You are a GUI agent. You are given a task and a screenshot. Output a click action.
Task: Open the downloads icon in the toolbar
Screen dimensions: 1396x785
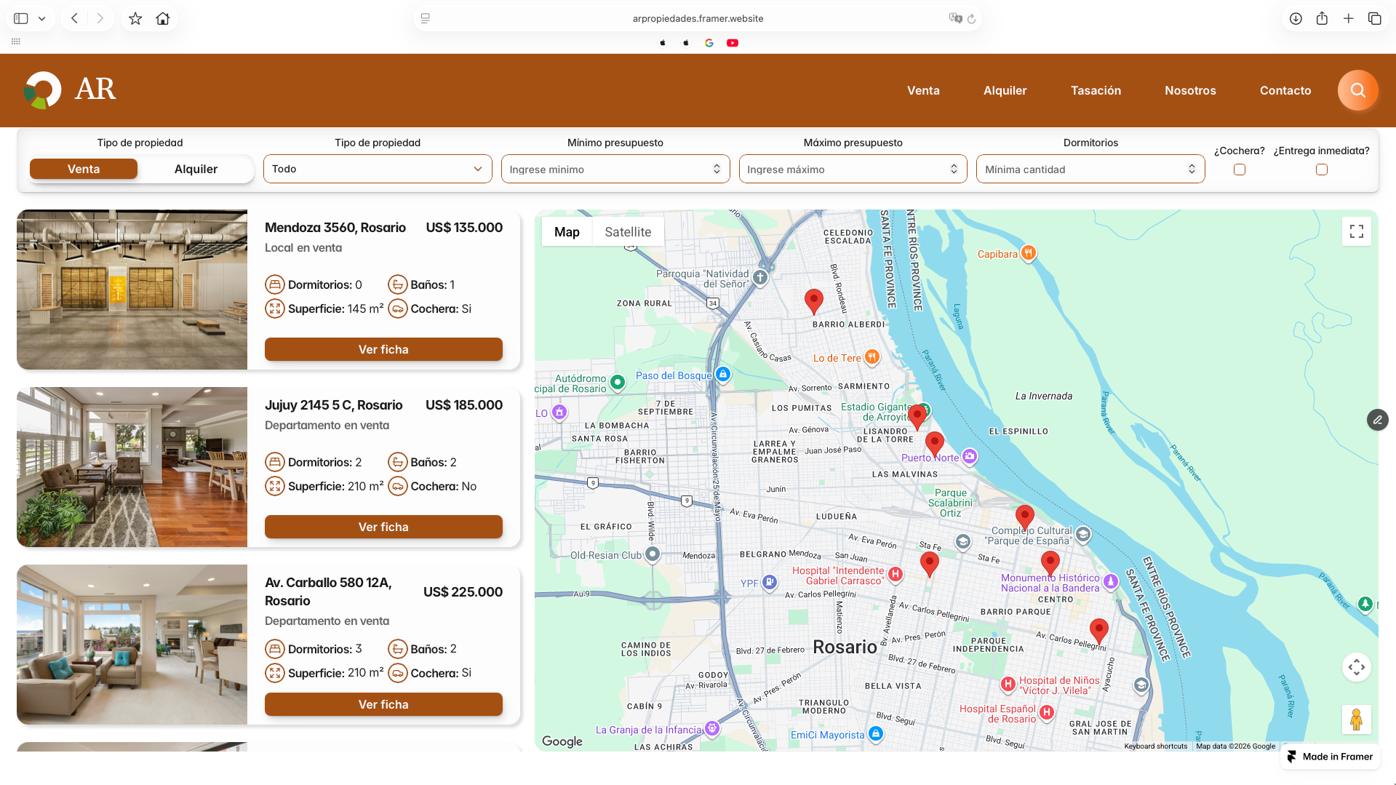1296,18
